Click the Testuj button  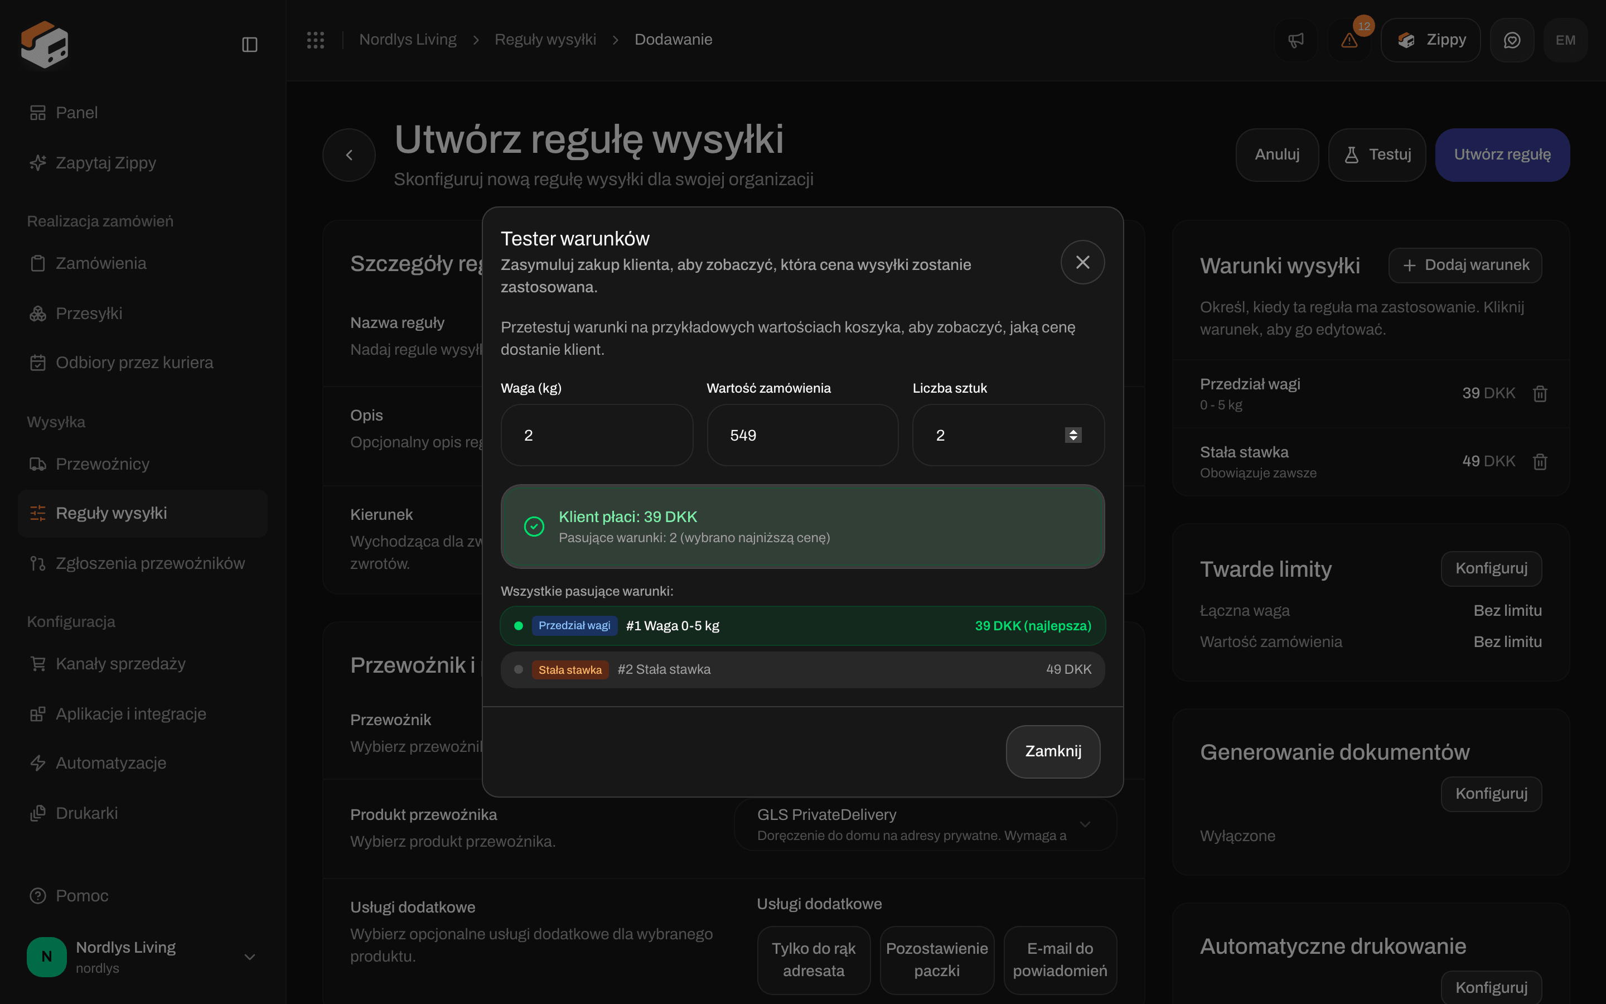(1377, 155)
